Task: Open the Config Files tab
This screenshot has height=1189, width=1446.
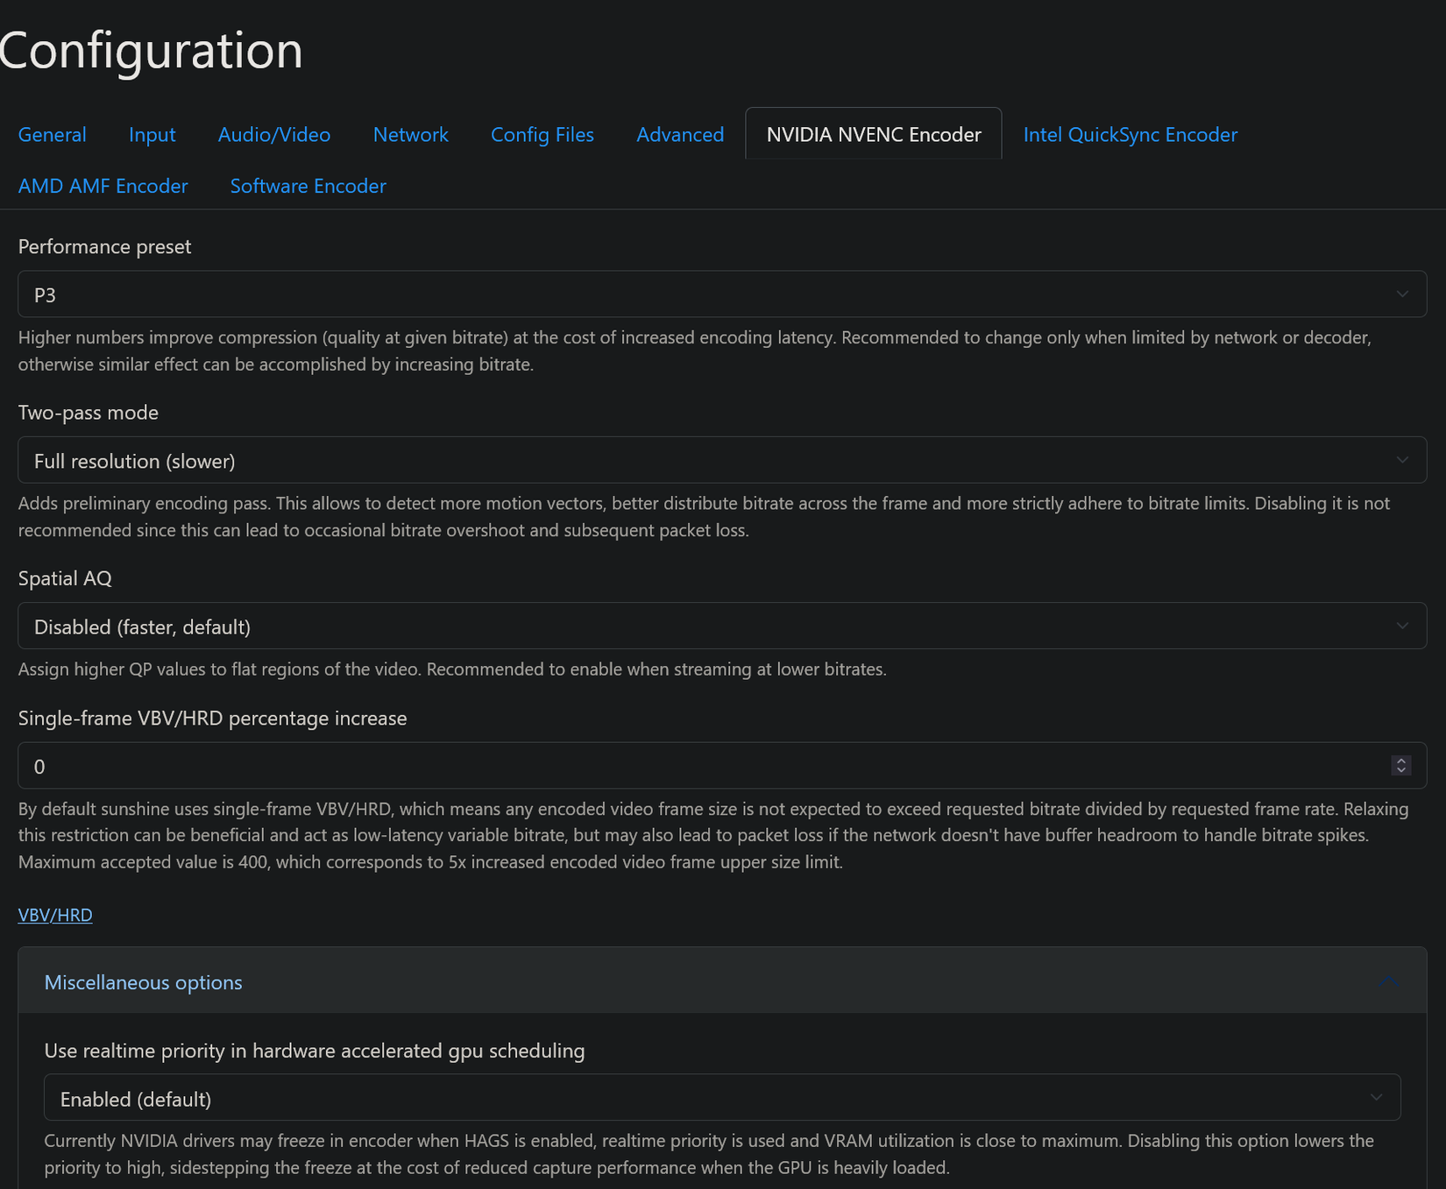Action: pyautogui.click(x=542, y=134)
